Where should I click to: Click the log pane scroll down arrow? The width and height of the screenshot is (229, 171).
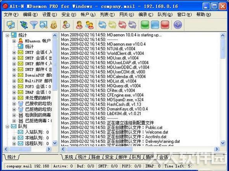tap(223, 143)
